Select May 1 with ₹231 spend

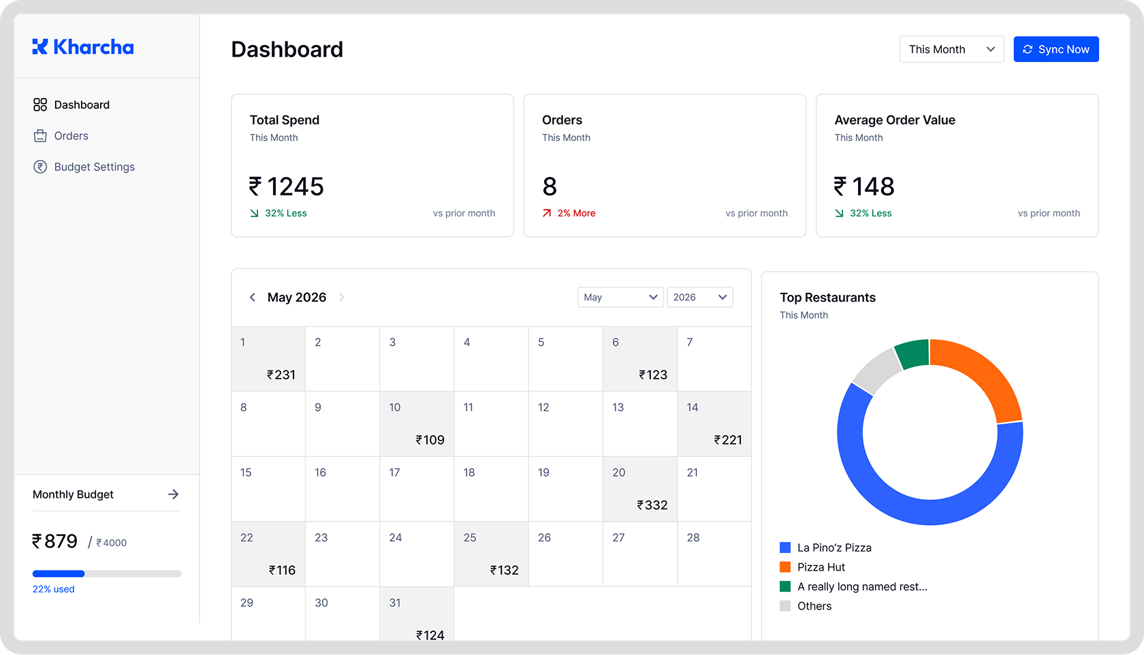pos(268,359)
